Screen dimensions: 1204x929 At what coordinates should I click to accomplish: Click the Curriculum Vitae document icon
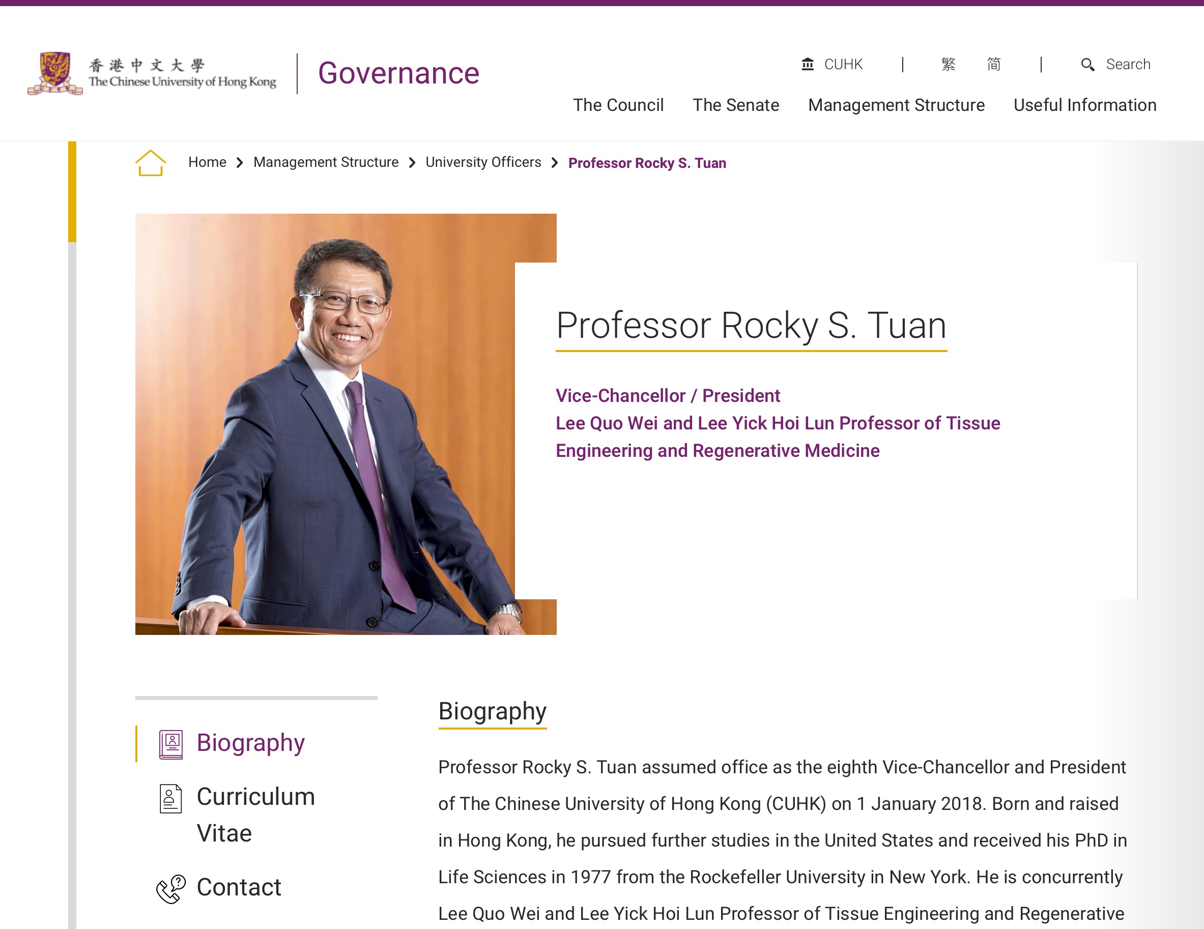[x=171, y=798]
